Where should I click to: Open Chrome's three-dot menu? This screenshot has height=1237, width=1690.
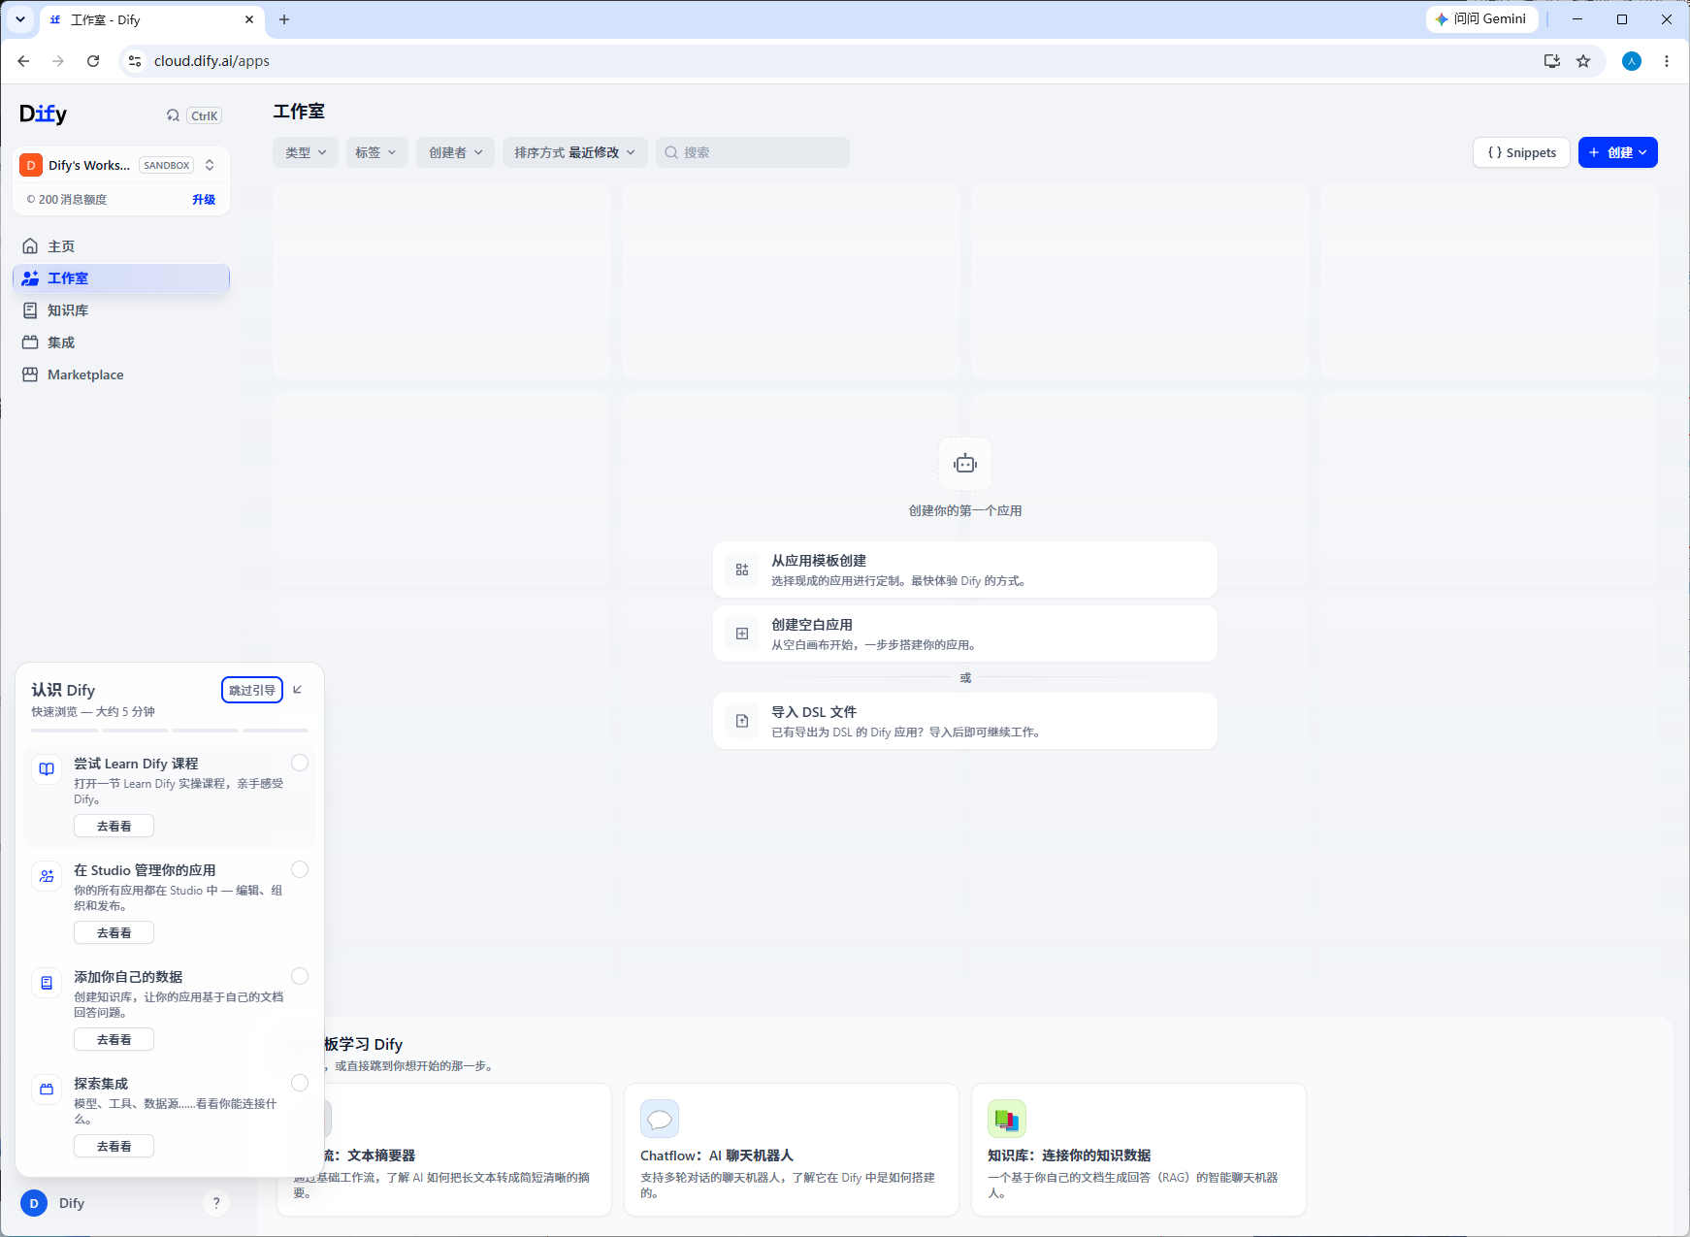1667,61
